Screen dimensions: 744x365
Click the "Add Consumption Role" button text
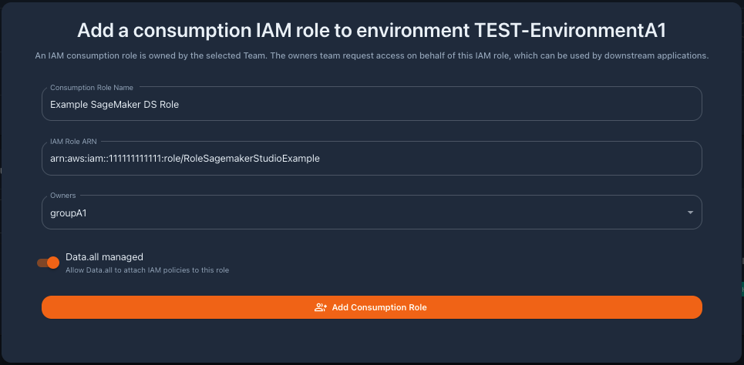[379, 307]
